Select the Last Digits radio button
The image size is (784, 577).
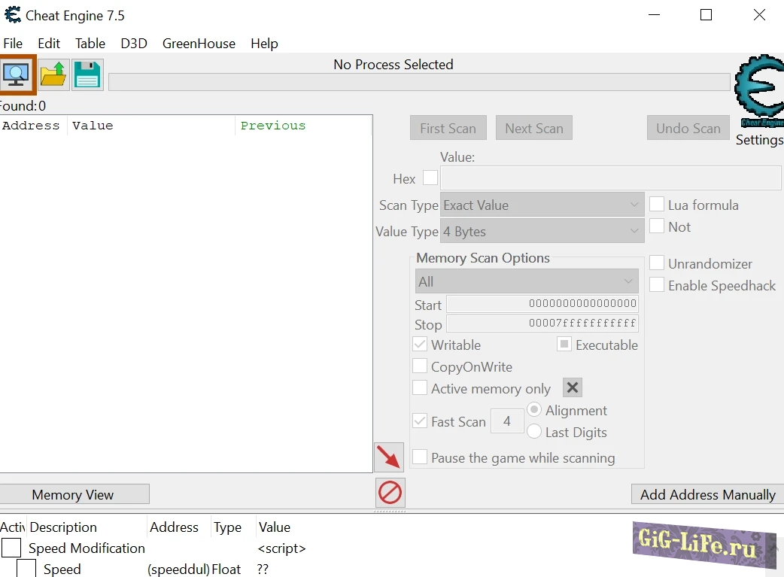(x=534, y=432)
